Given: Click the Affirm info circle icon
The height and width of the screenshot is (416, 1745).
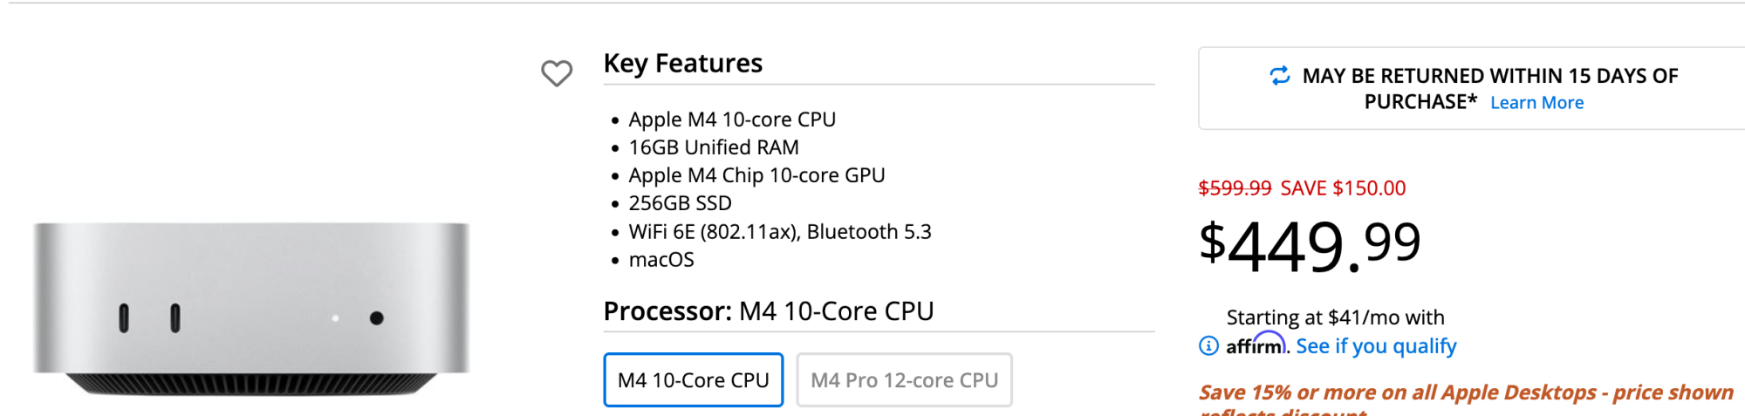Looking at the screenshot, I should tap(1208, 346).
